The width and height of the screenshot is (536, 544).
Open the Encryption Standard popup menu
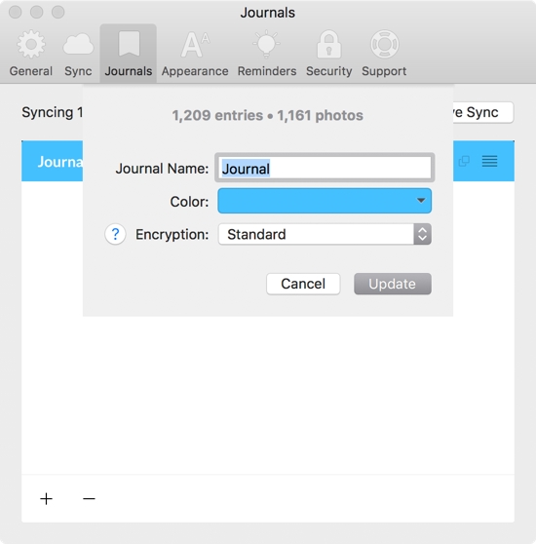(x=325, y=234)
